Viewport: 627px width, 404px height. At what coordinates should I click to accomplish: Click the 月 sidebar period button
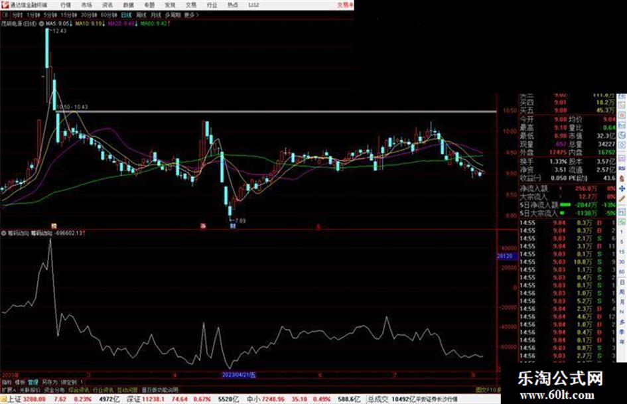[x=622, y=303]
